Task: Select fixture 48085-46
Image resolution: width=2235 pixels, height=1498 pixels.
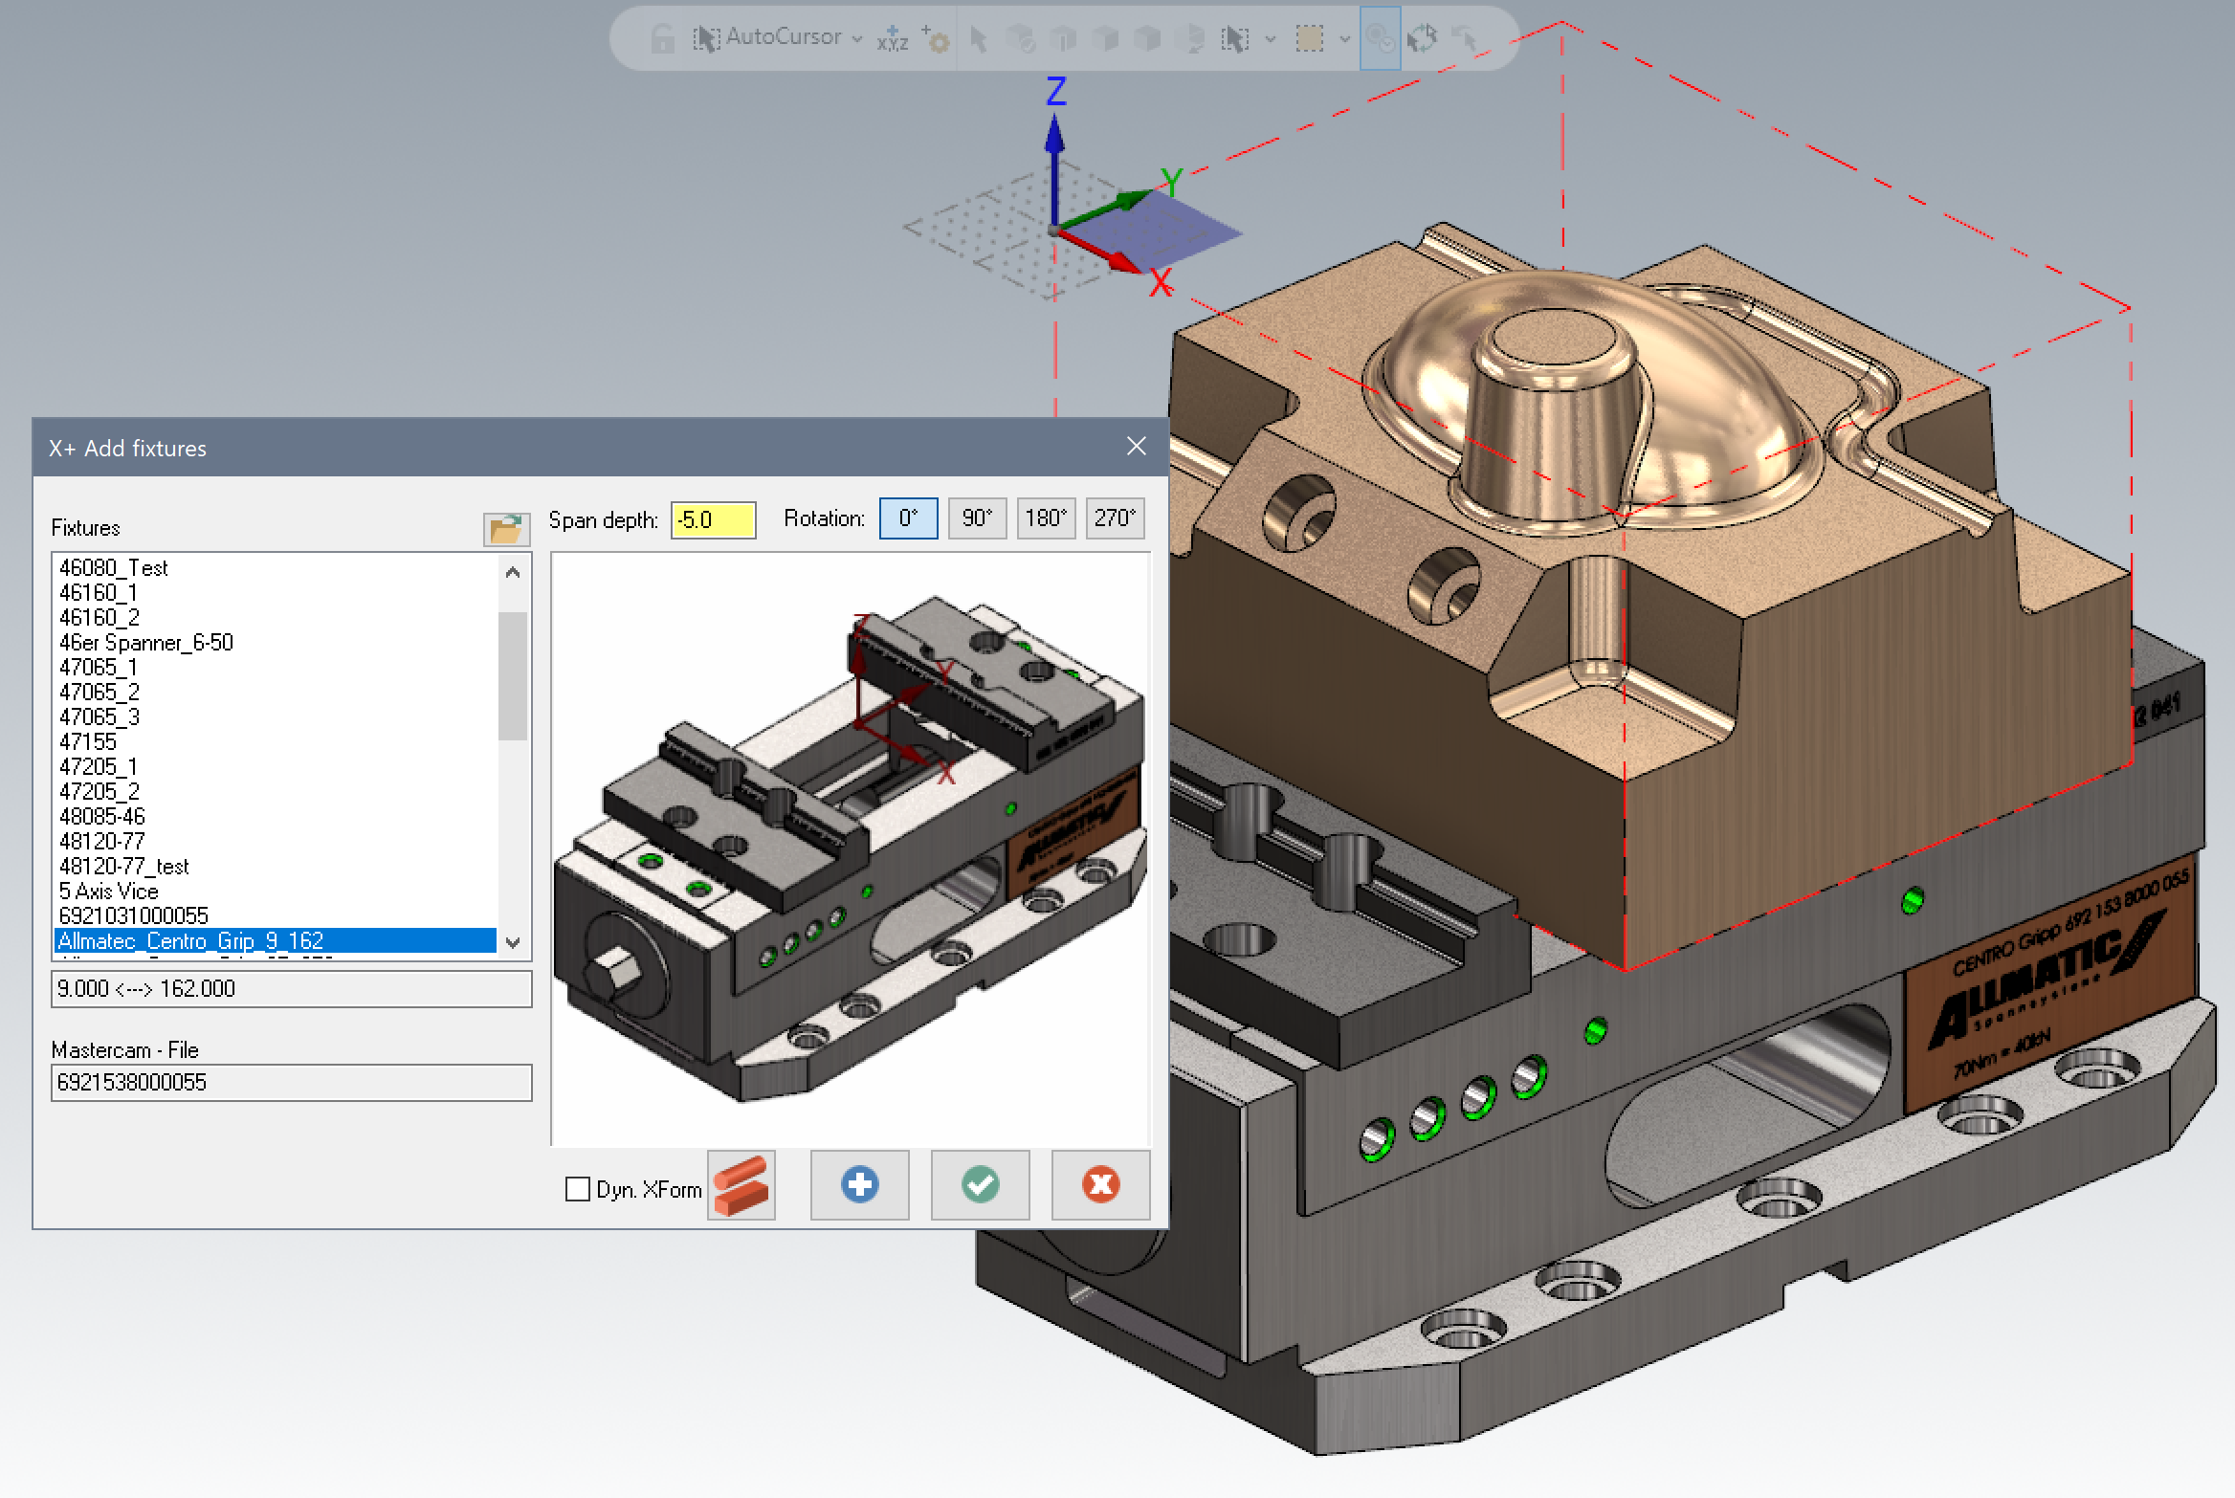Action: coord(276,817)
